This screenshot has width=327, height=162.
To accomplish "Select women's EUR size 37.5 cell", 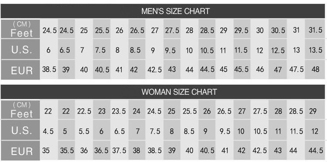I will [x=120, y=150].
